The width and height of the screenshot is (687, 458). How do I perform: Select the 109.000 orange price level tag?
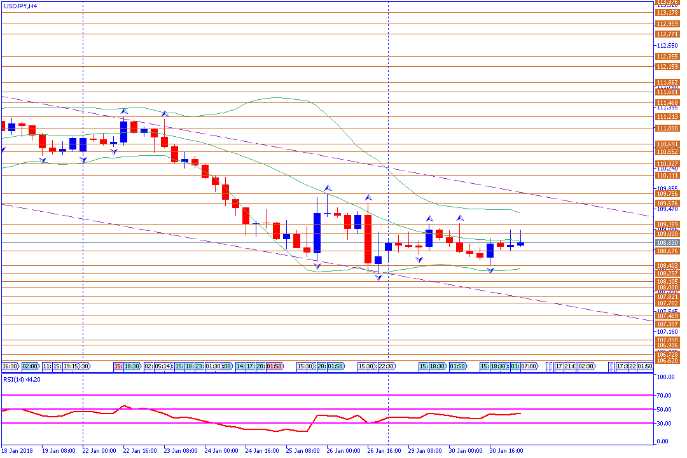(x=667, y=234)
